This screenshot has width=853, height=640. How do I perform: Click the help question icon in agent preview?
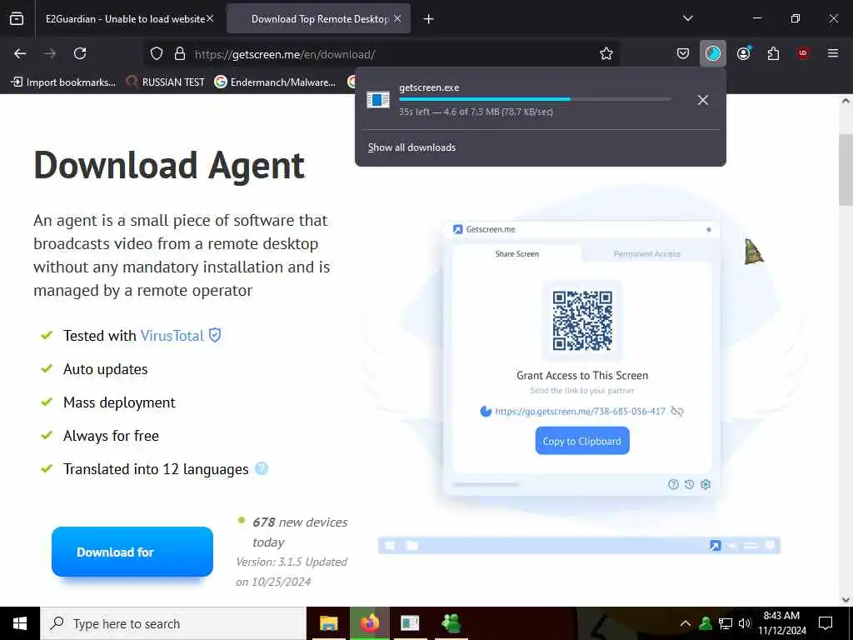click(x=673, y=484)
